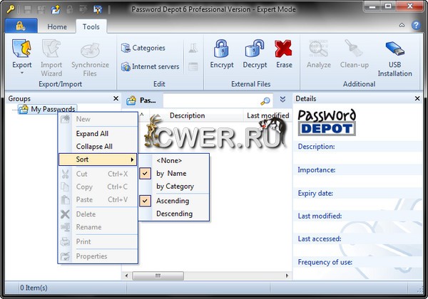
Task: Click the greyed window icon below the flask
Action: tap(193, 66)
